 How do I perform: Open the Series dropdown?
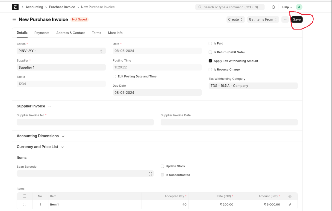61,51
